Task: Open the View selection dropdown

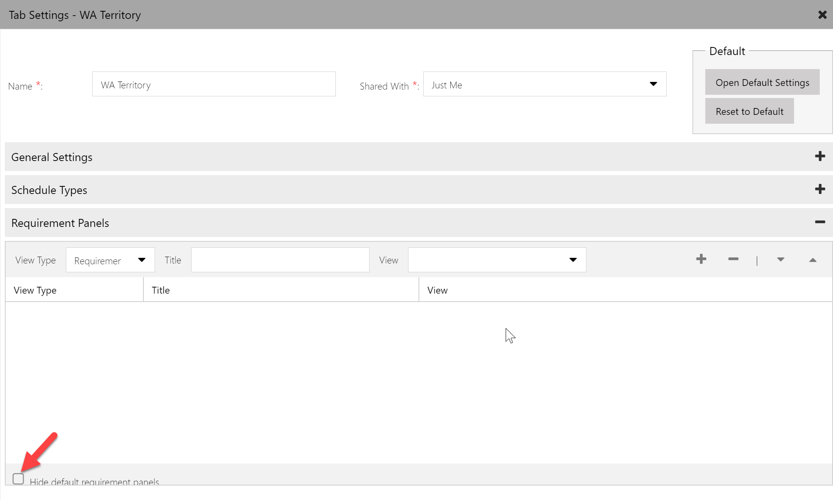Action: 573,260
